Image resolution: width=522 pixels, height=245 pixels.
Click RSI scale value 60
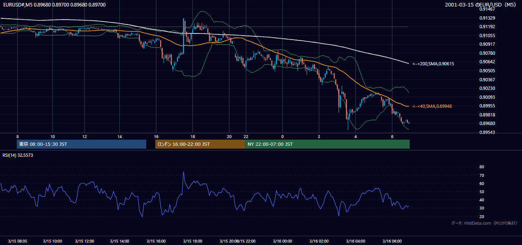point(482,183)
